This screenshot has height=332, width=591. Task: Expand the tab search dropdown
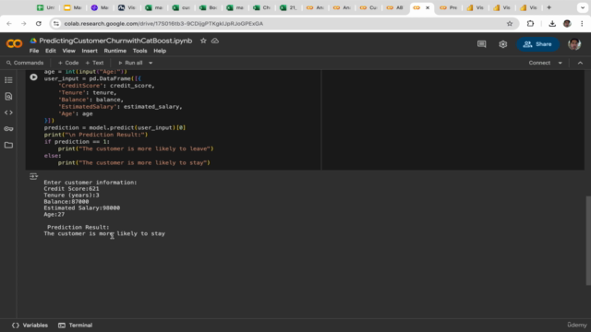[583, 7]
